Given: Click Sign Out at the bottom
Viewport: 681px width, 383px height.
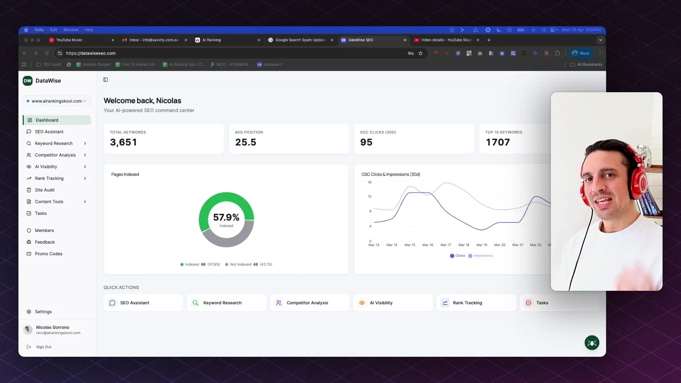Looking at the screenshot, I should click(44, 347).
